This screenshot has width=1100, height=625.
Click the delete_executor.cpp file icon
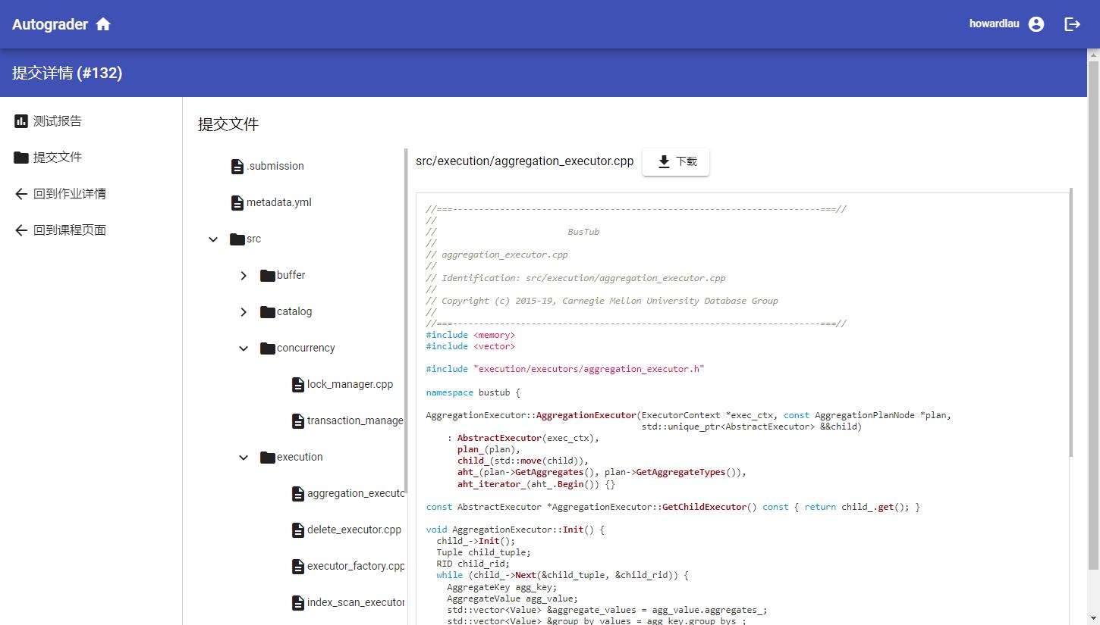(298, 530)
